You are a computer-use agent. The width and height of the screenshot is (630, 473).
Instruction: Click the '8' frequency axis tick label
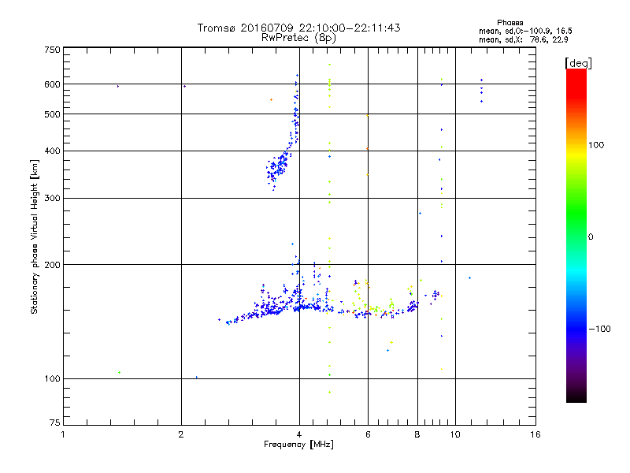pos(417,434)
